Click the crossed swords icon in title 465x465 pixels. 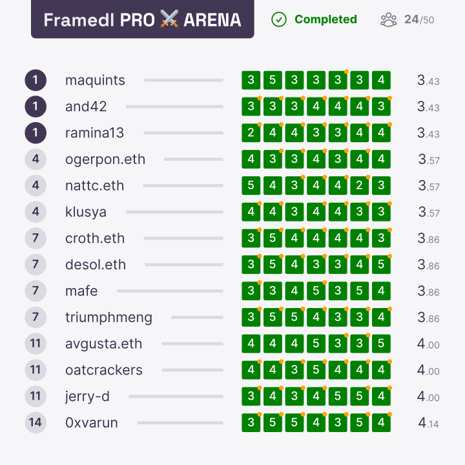pos(169,19)
